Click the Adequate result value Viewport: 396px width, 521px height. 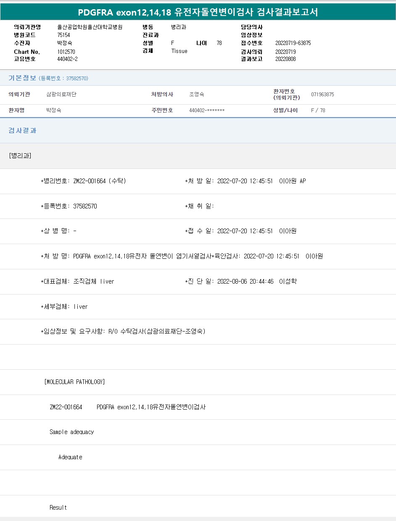click(70, 457)
